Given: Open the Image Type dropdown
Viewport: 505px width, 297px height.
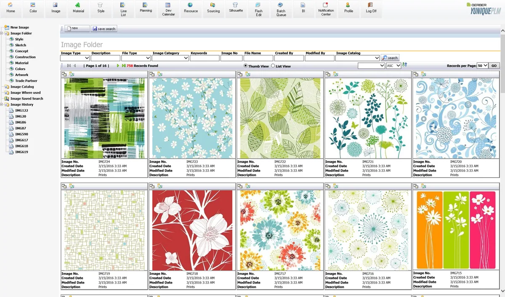Looking at the screenshot, I should pyautogui.click(x=75, y=58).
